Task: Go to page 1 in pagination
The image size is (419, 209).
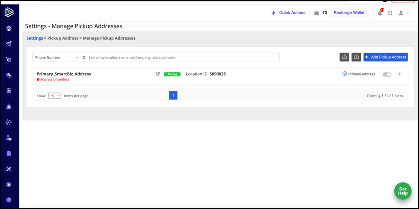Action: [x=173, y=96]
